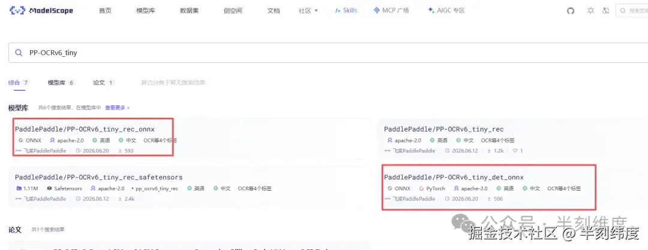Click the ModelScope logo

41,11
